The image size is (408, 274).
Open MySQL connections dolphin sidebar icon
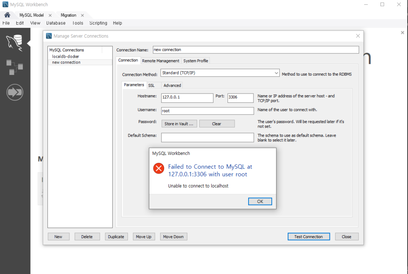pyautogui.click(x=15, y=43)
